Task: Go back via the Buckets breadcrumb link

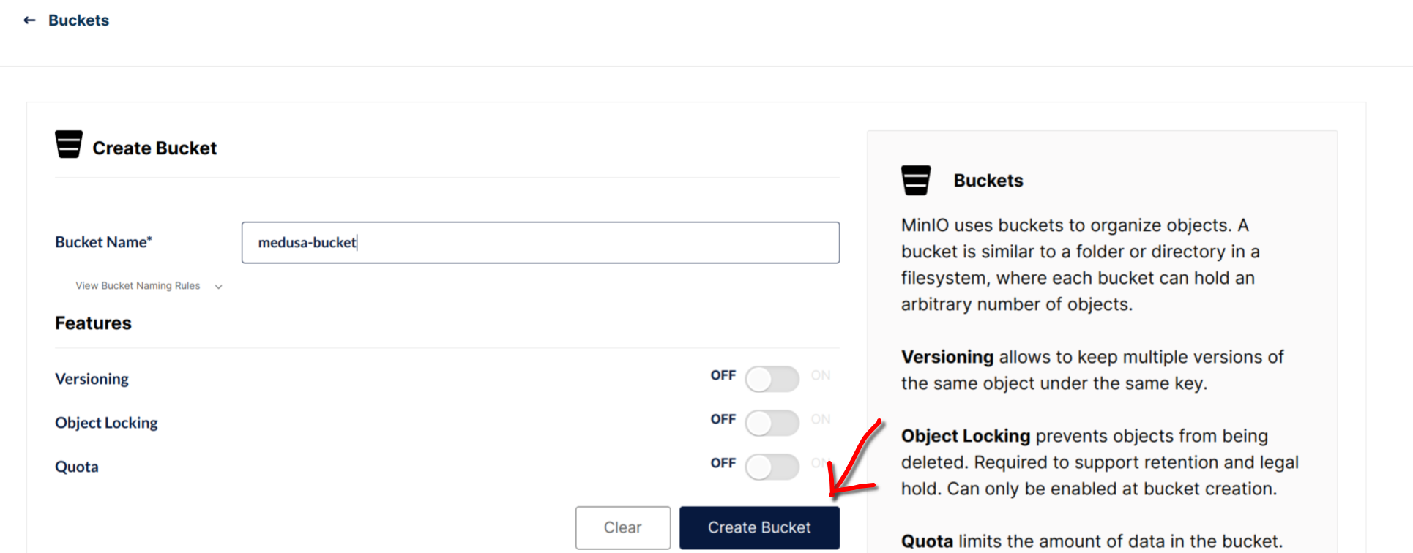Action: [x=78, y=20]
